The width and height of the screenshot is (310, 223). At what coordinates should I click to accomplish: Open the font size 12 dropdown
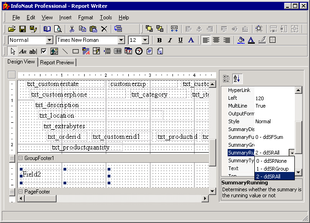145,40
